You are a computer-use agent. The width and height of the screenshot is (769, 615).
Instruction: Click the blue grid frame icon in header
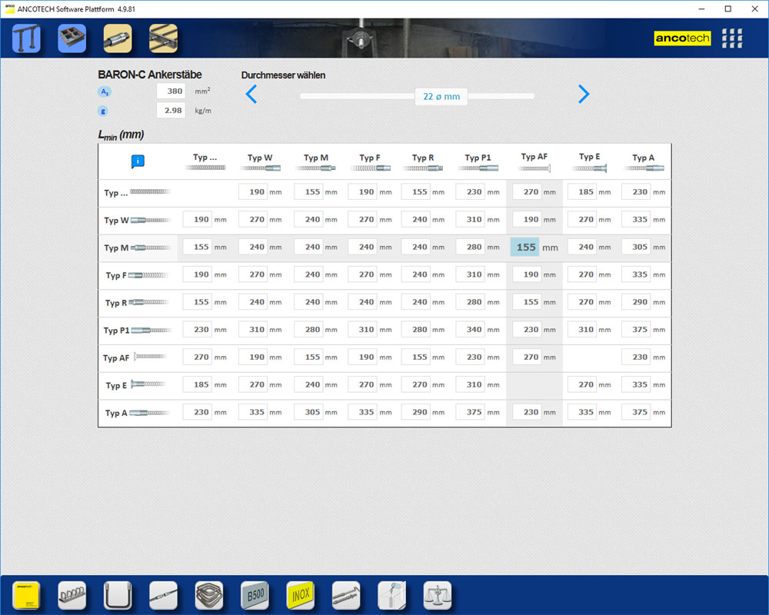click(72, 38)
